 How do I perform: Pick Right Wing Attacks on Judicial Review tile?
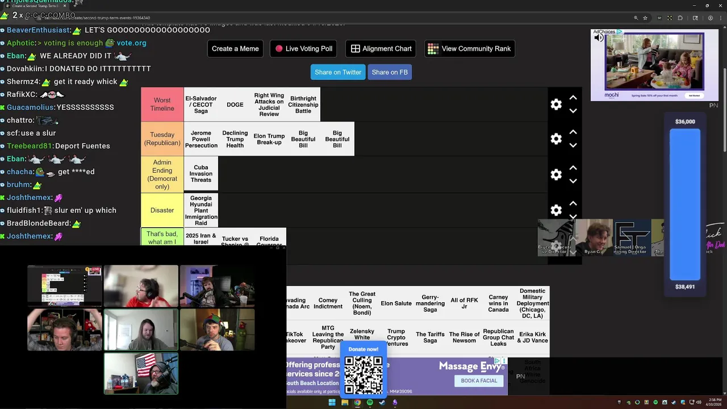pyautogui.click(x=269, y=105)
